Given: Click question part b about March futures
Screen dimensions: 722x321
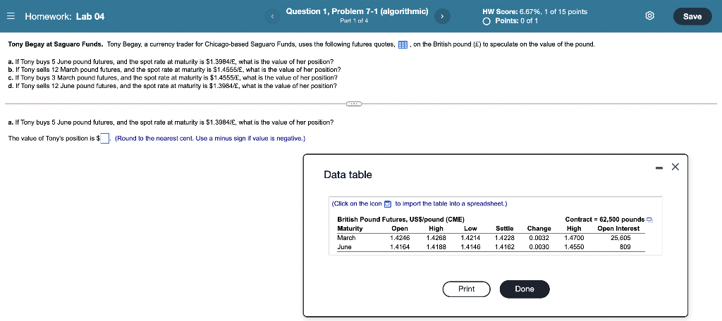Looking at the screenshot, I should coord(175,70).
